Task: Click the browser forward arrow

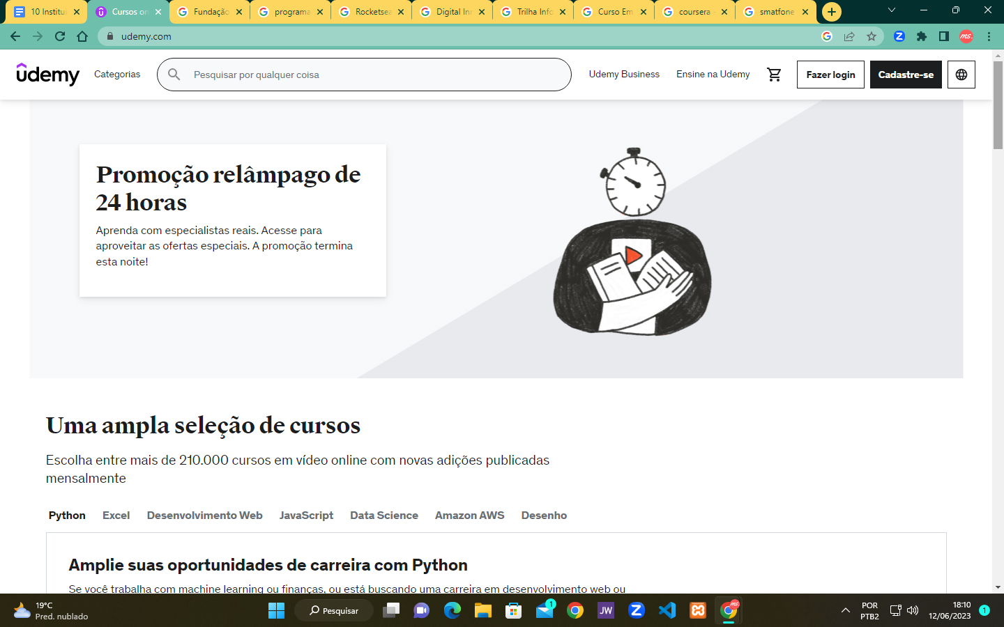Action: pyautogui.click(x=38, y=36)
